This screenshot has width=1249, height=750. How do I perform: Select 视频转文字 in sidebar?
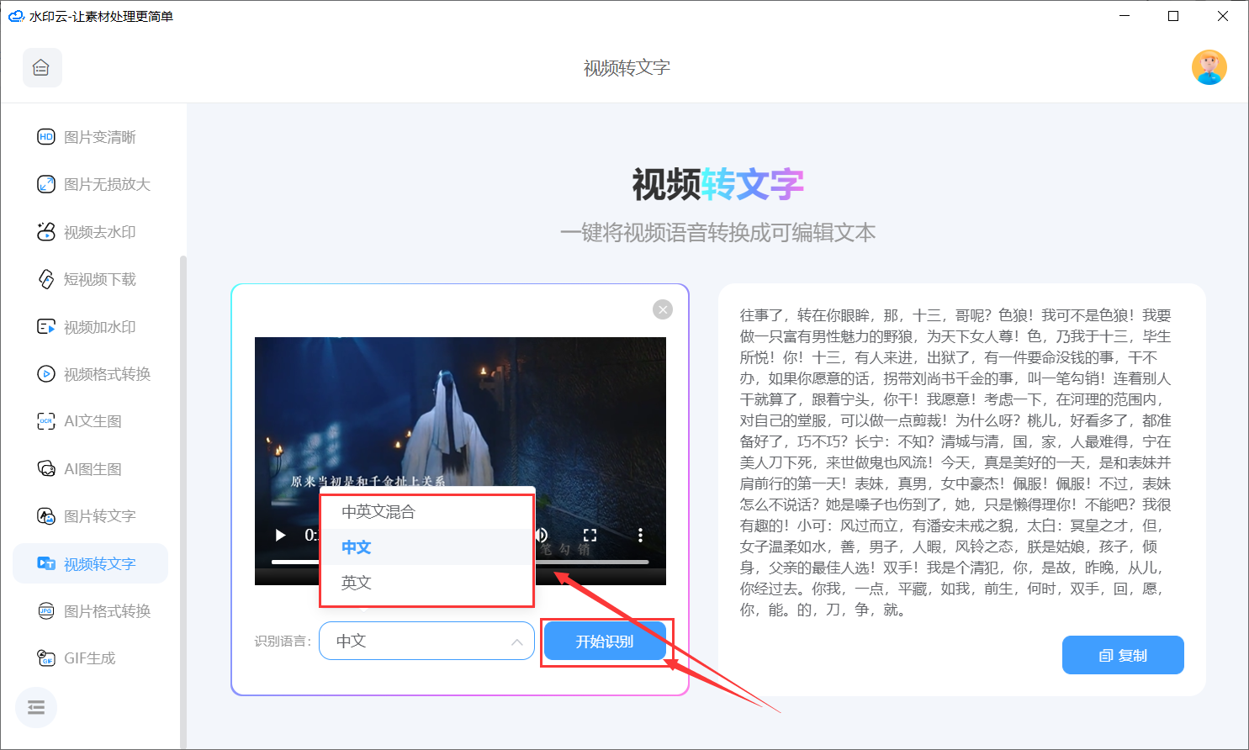tap(90, 564)
